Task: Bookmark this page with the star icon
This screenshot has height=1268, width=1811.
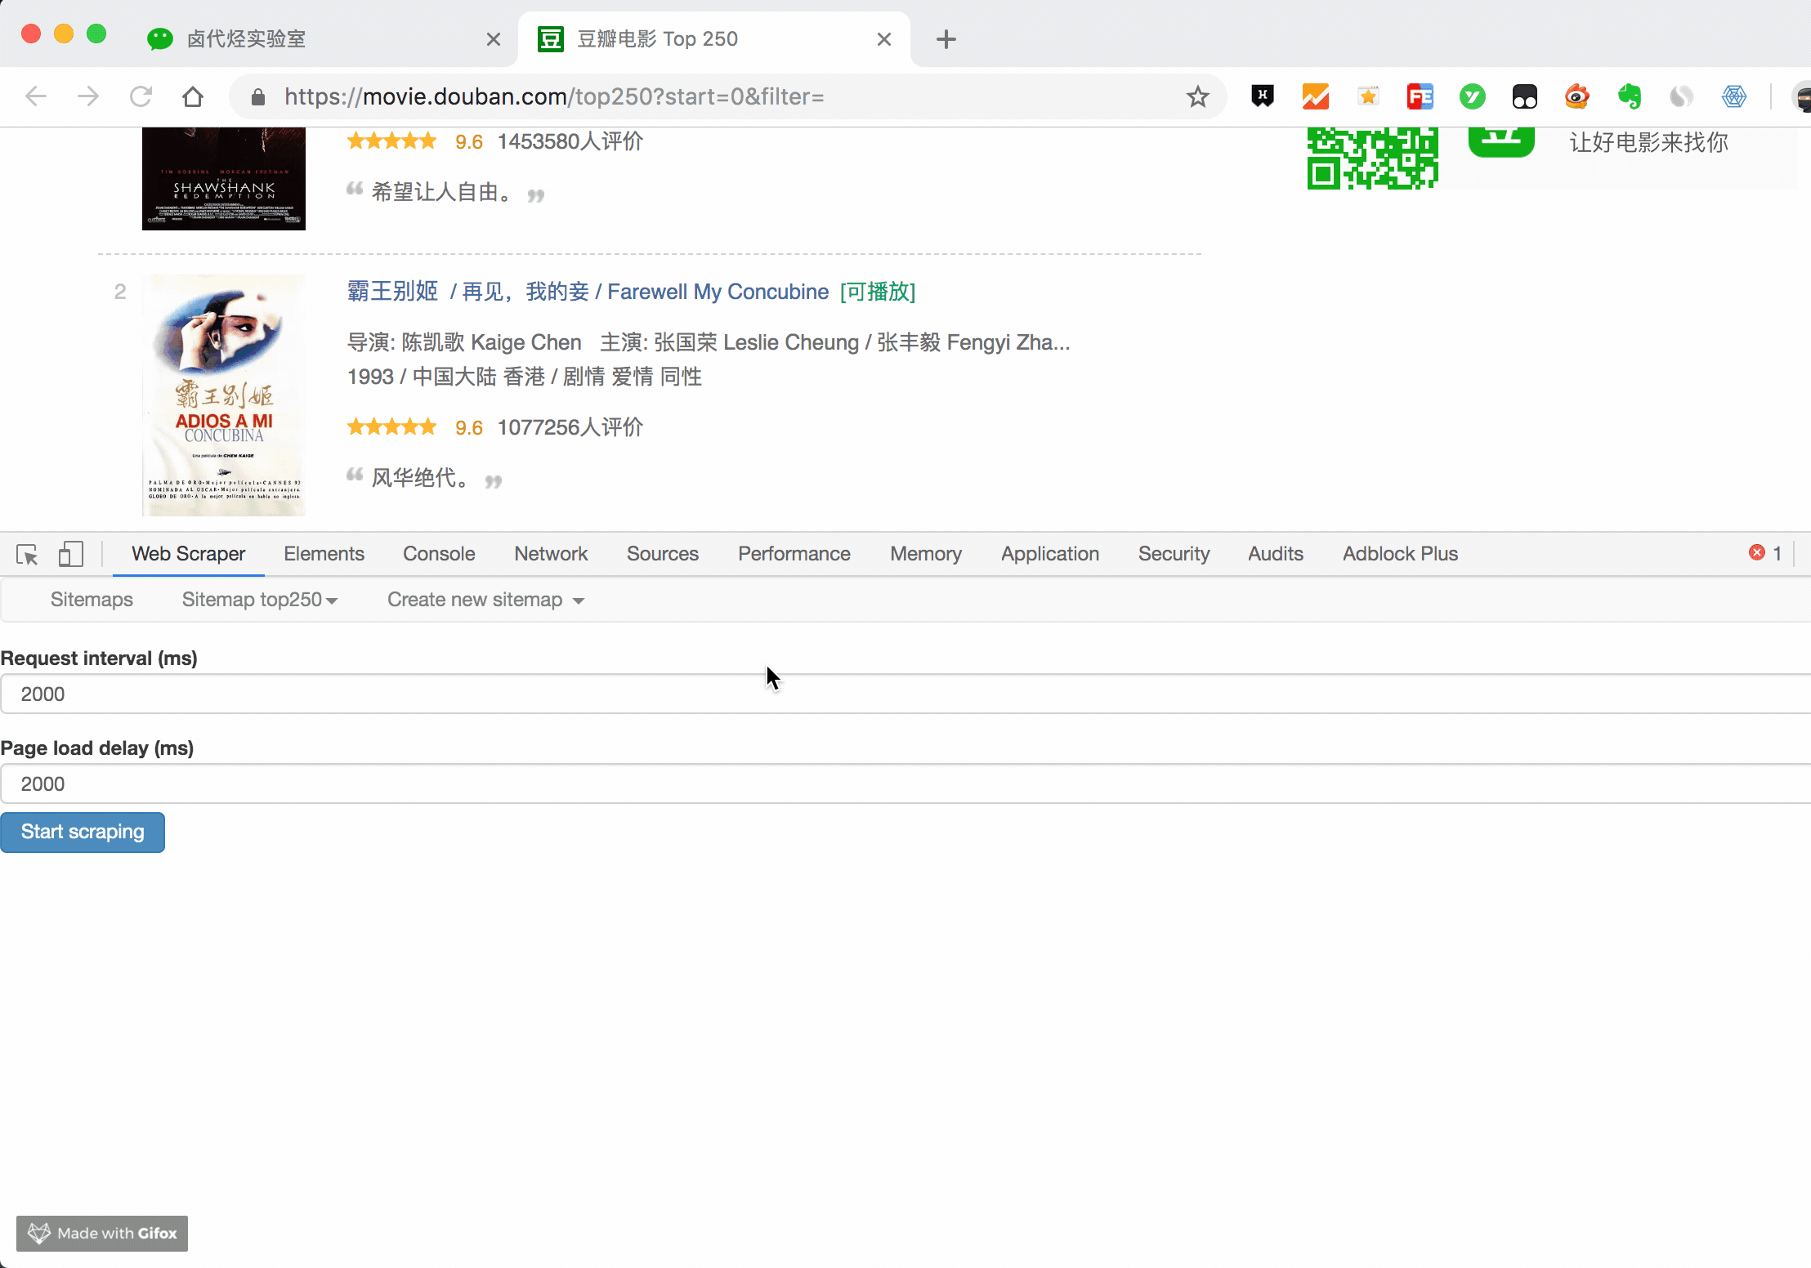Action: click(x=1198, y=96)
